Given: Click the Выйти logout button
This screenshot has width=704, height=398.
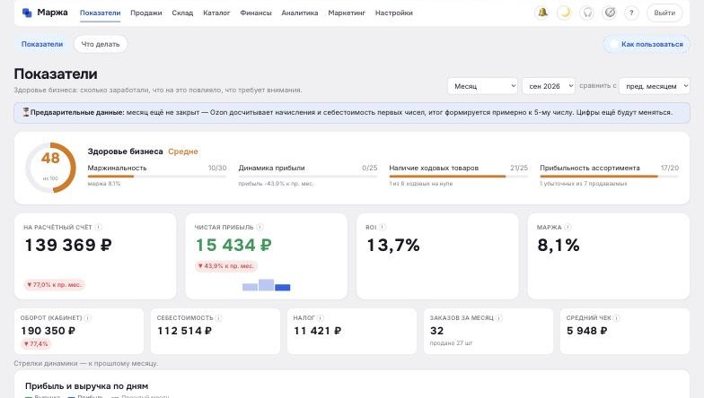Looking at the screenshot, I should click(x=664, y=13).
